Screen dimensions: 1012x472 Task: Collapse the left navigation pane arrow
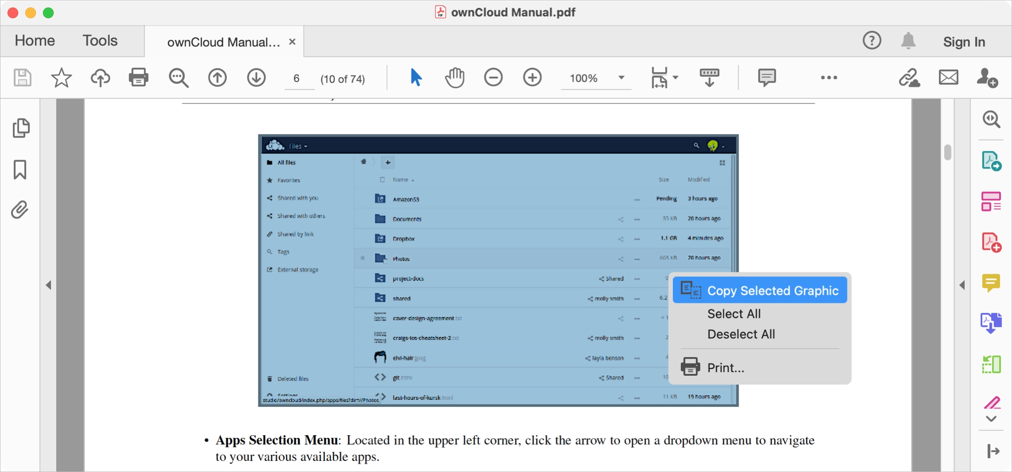tap(48, 285)
